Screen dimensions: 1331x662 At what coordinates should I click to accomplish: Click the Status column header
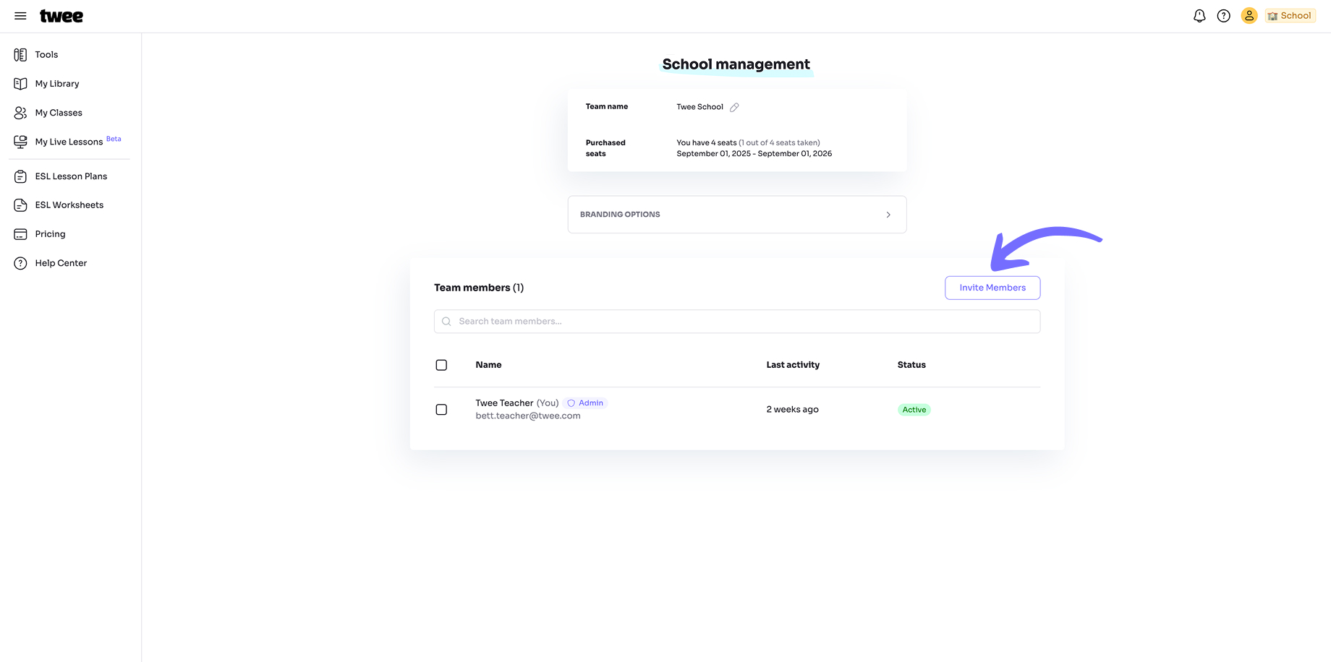coord(911,365)
